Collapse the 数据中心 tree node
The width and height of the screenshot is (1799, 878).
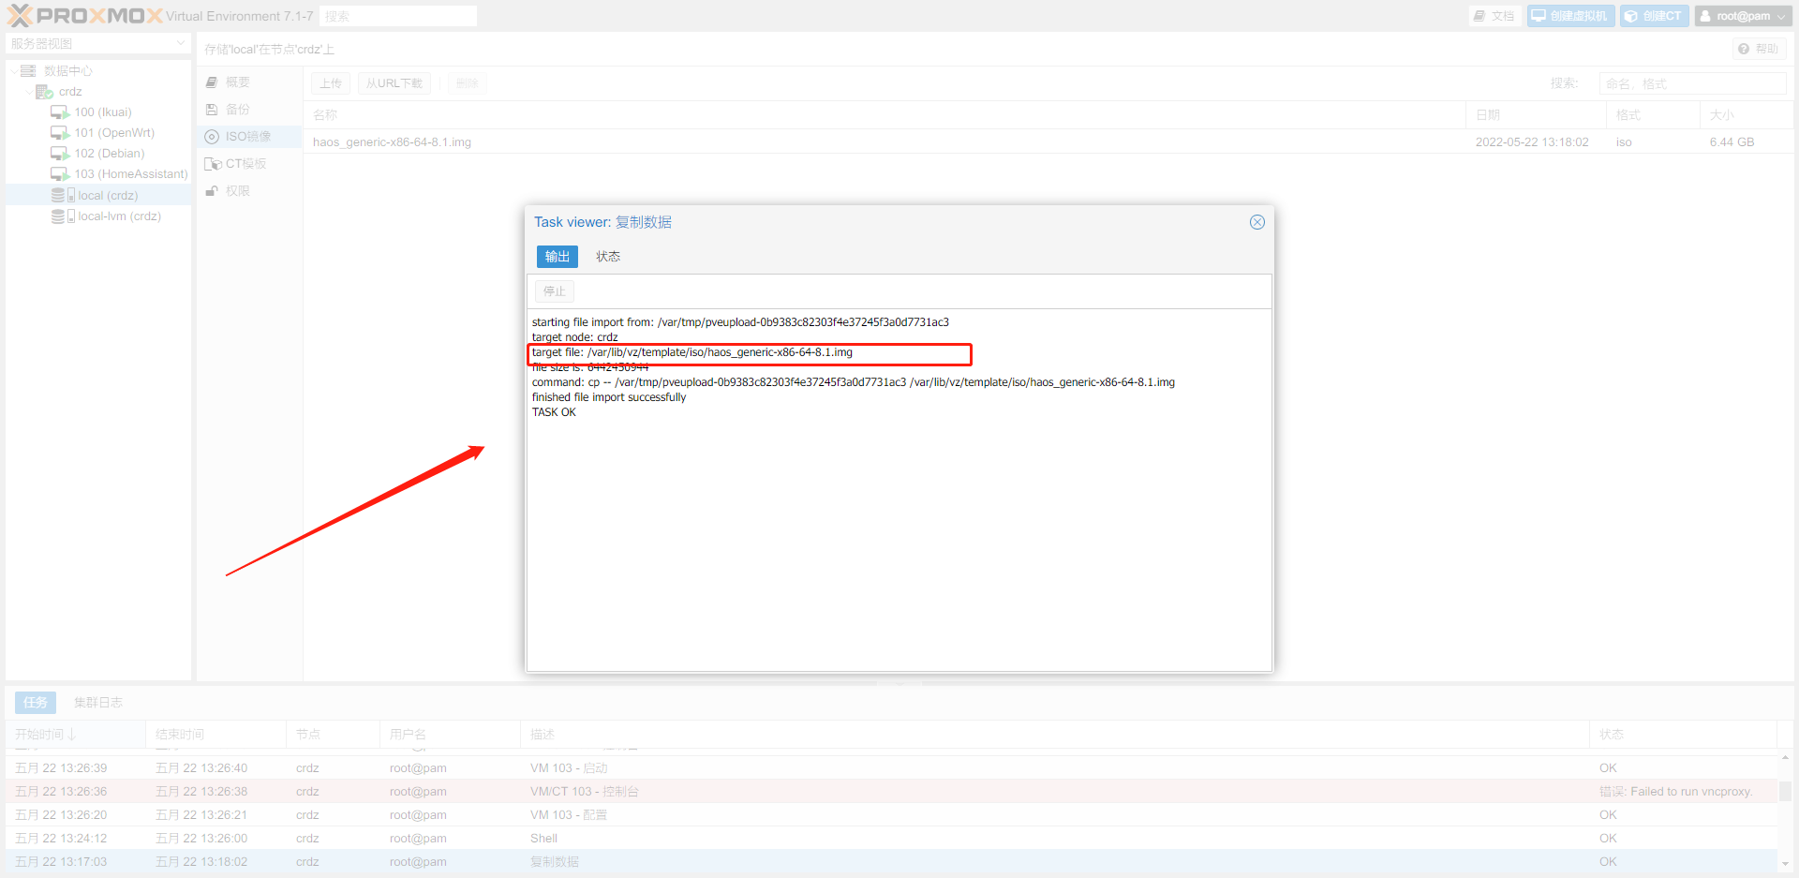14,71
